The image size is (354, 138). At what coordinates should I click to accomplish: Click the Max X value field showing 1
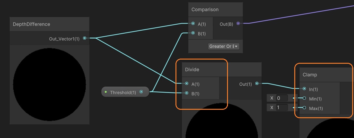pyautogui.click(x=282, y=108)
